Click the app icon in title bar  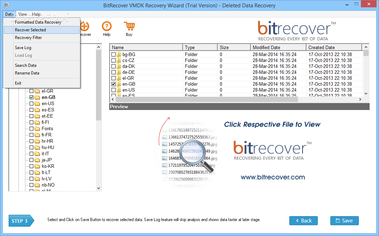click(x=6, y=5)
